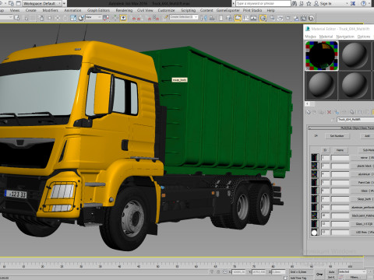
Task: Click the red X Reset Map icon
Action: point(329,112)
